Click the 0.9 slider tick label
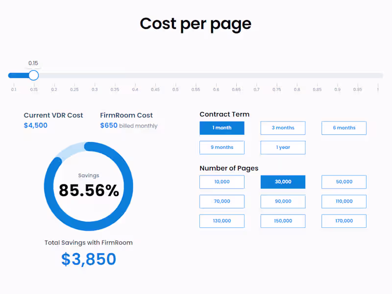The height and width of the screenshot is (294, 392). point(338,90)
